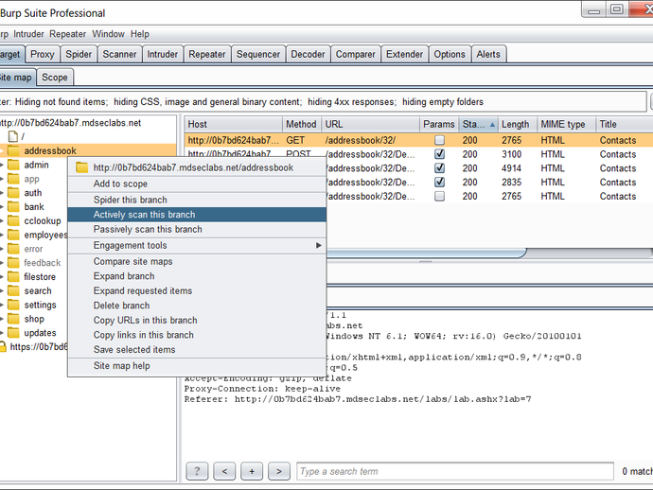Viewport: 653px width, 490px height.
Task: Click the search folder icon
Action: [x=13, y=290]
